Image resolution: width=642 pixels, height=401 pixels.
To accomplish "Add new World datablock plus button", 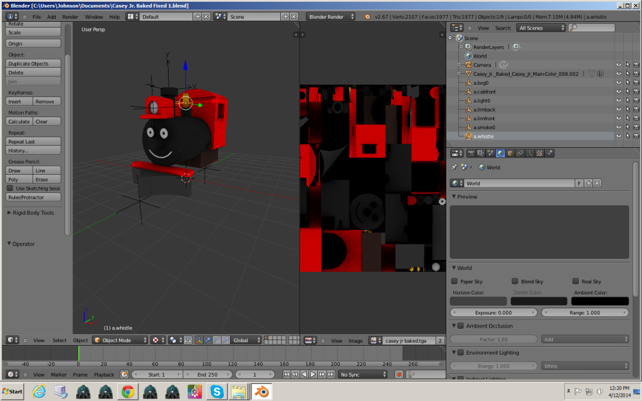I will tap(589, 184).
